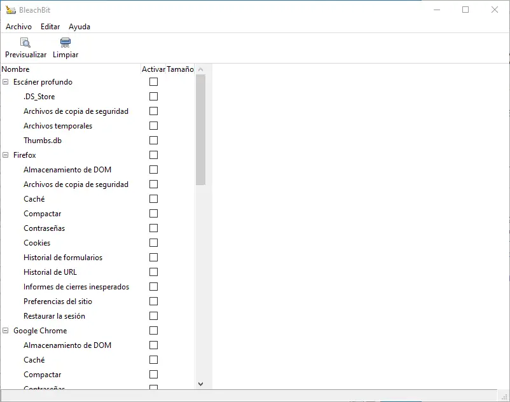Select the Firefox tree label
The width and height of the screenshot is (510, 402).
[24, 155]
